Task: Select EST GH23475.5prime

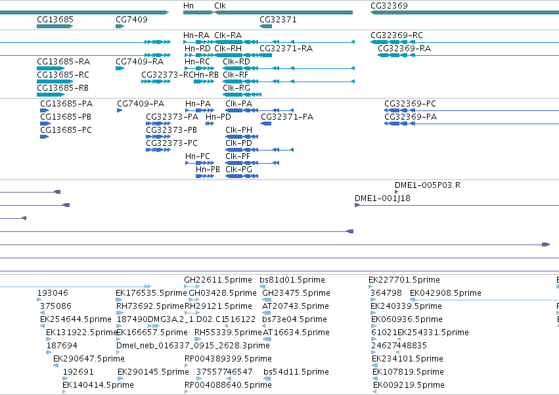Action: point(296,293)
